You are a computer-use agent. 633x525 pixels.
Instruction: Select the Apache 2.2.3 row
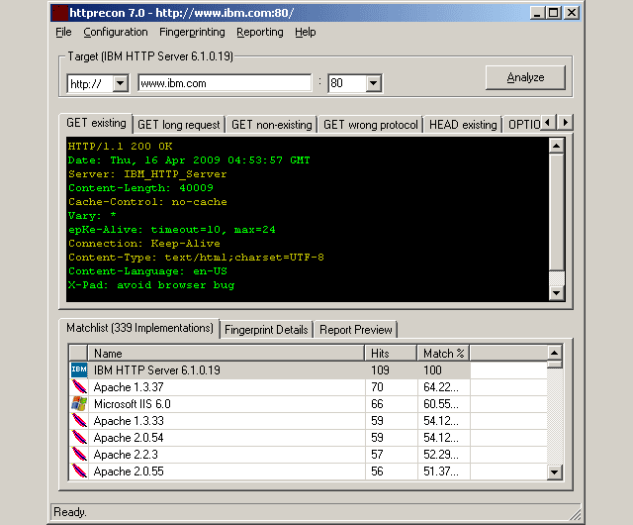coord(270,455)
